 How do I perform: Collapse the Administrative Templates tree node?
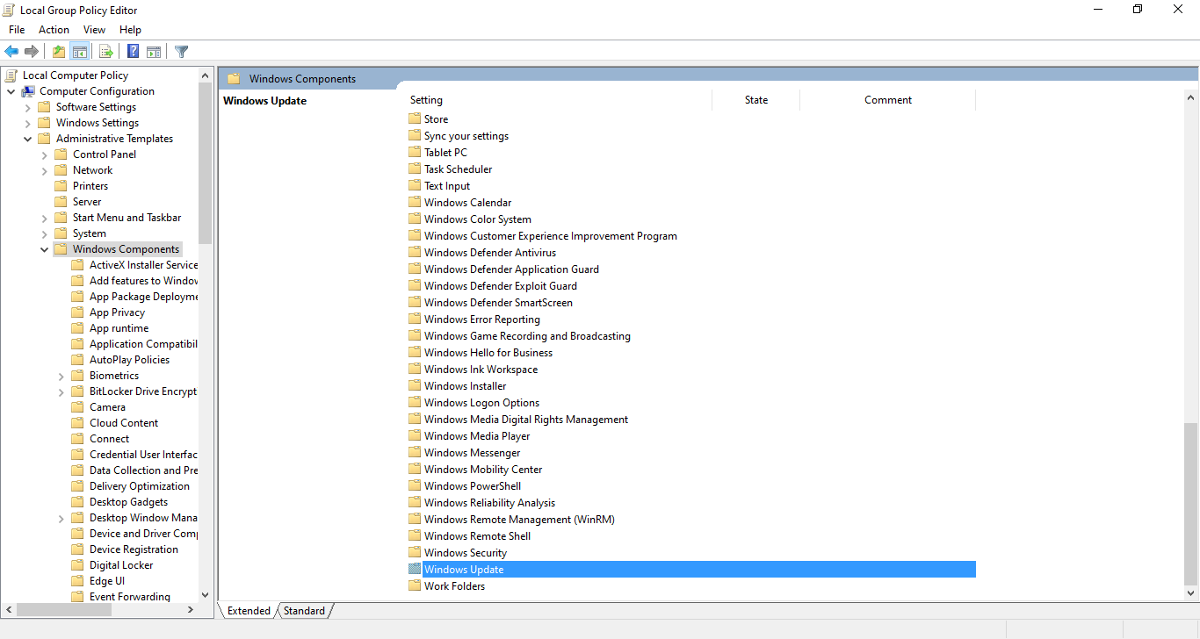point(28,139)
